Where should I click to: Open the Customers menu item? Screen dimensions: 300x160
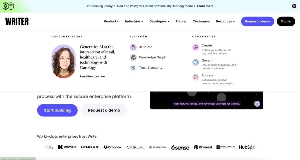[201, 21]
